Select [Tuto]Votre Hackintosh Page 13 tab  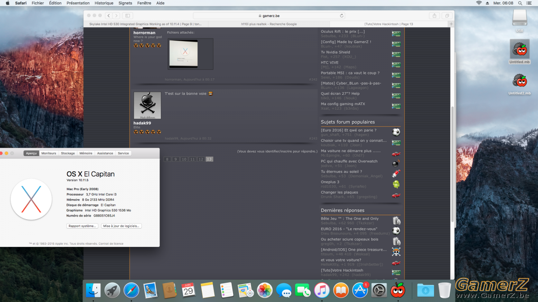(x=389, y=24)
